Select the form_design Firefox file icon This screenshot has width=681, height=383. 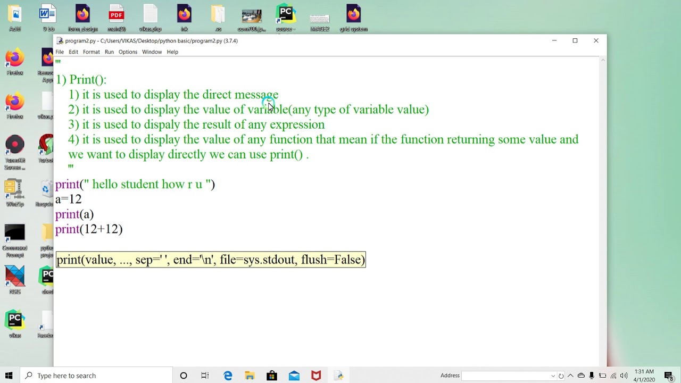(82, 18)
